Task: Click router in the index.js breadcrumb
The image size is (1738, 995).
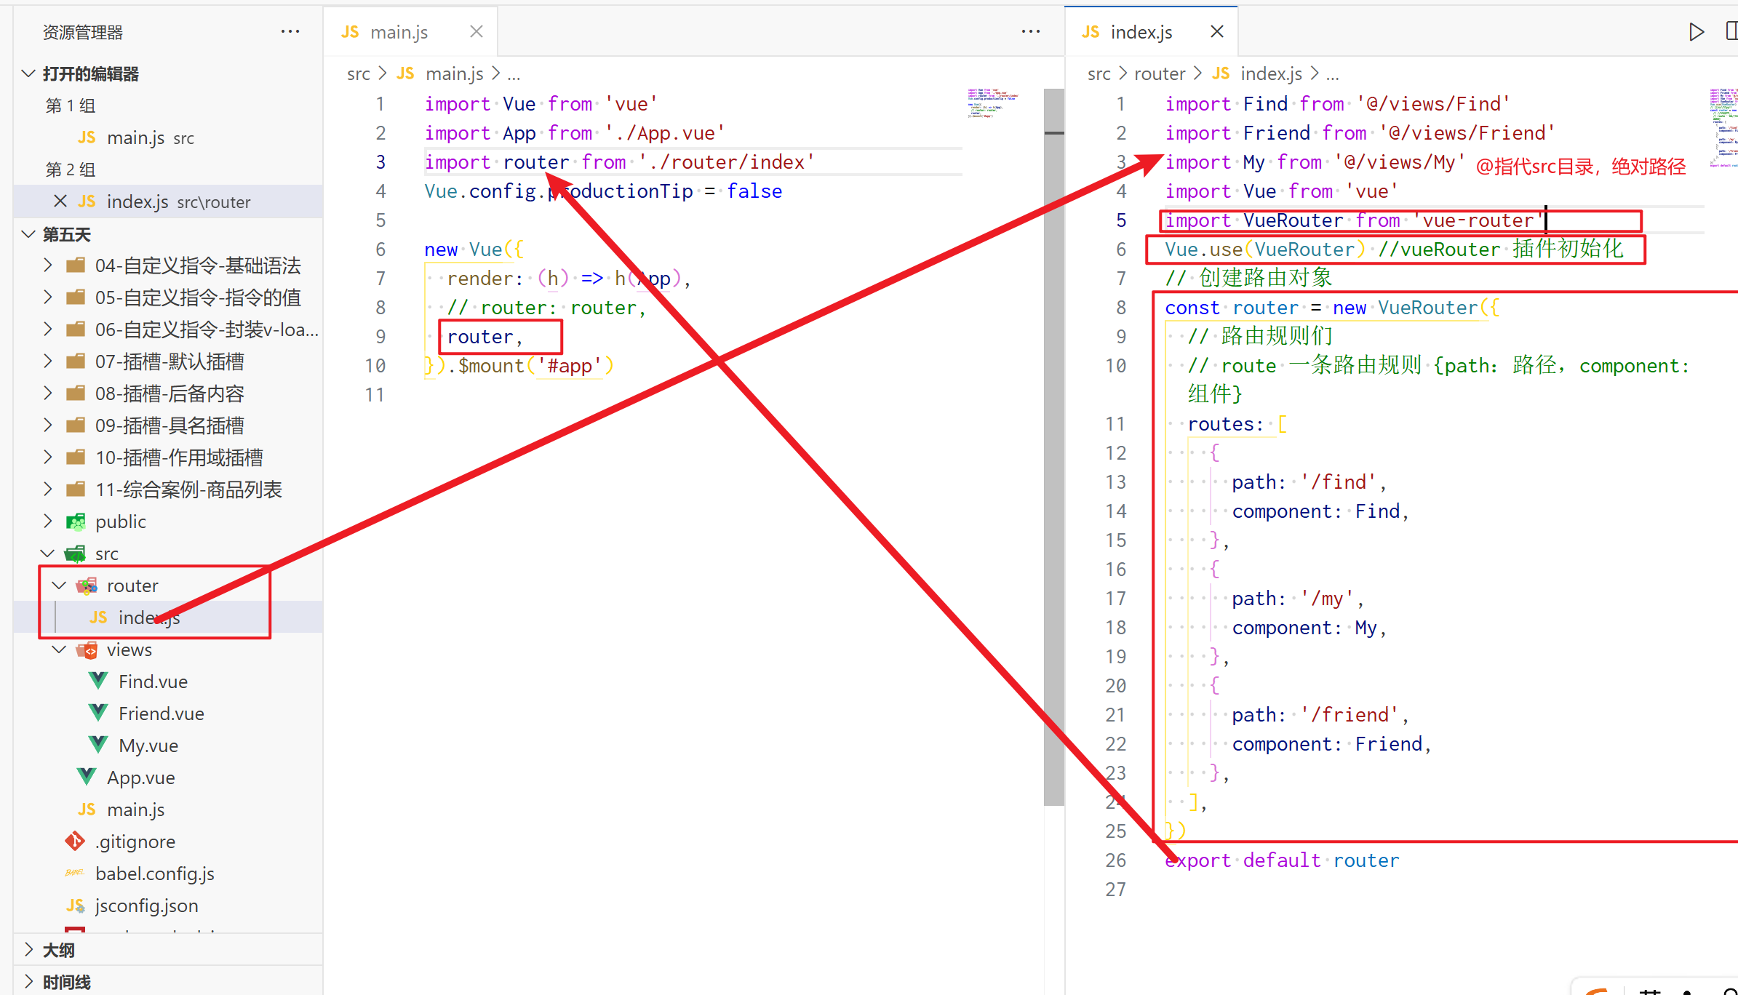Action: [x=1159, y=73]
